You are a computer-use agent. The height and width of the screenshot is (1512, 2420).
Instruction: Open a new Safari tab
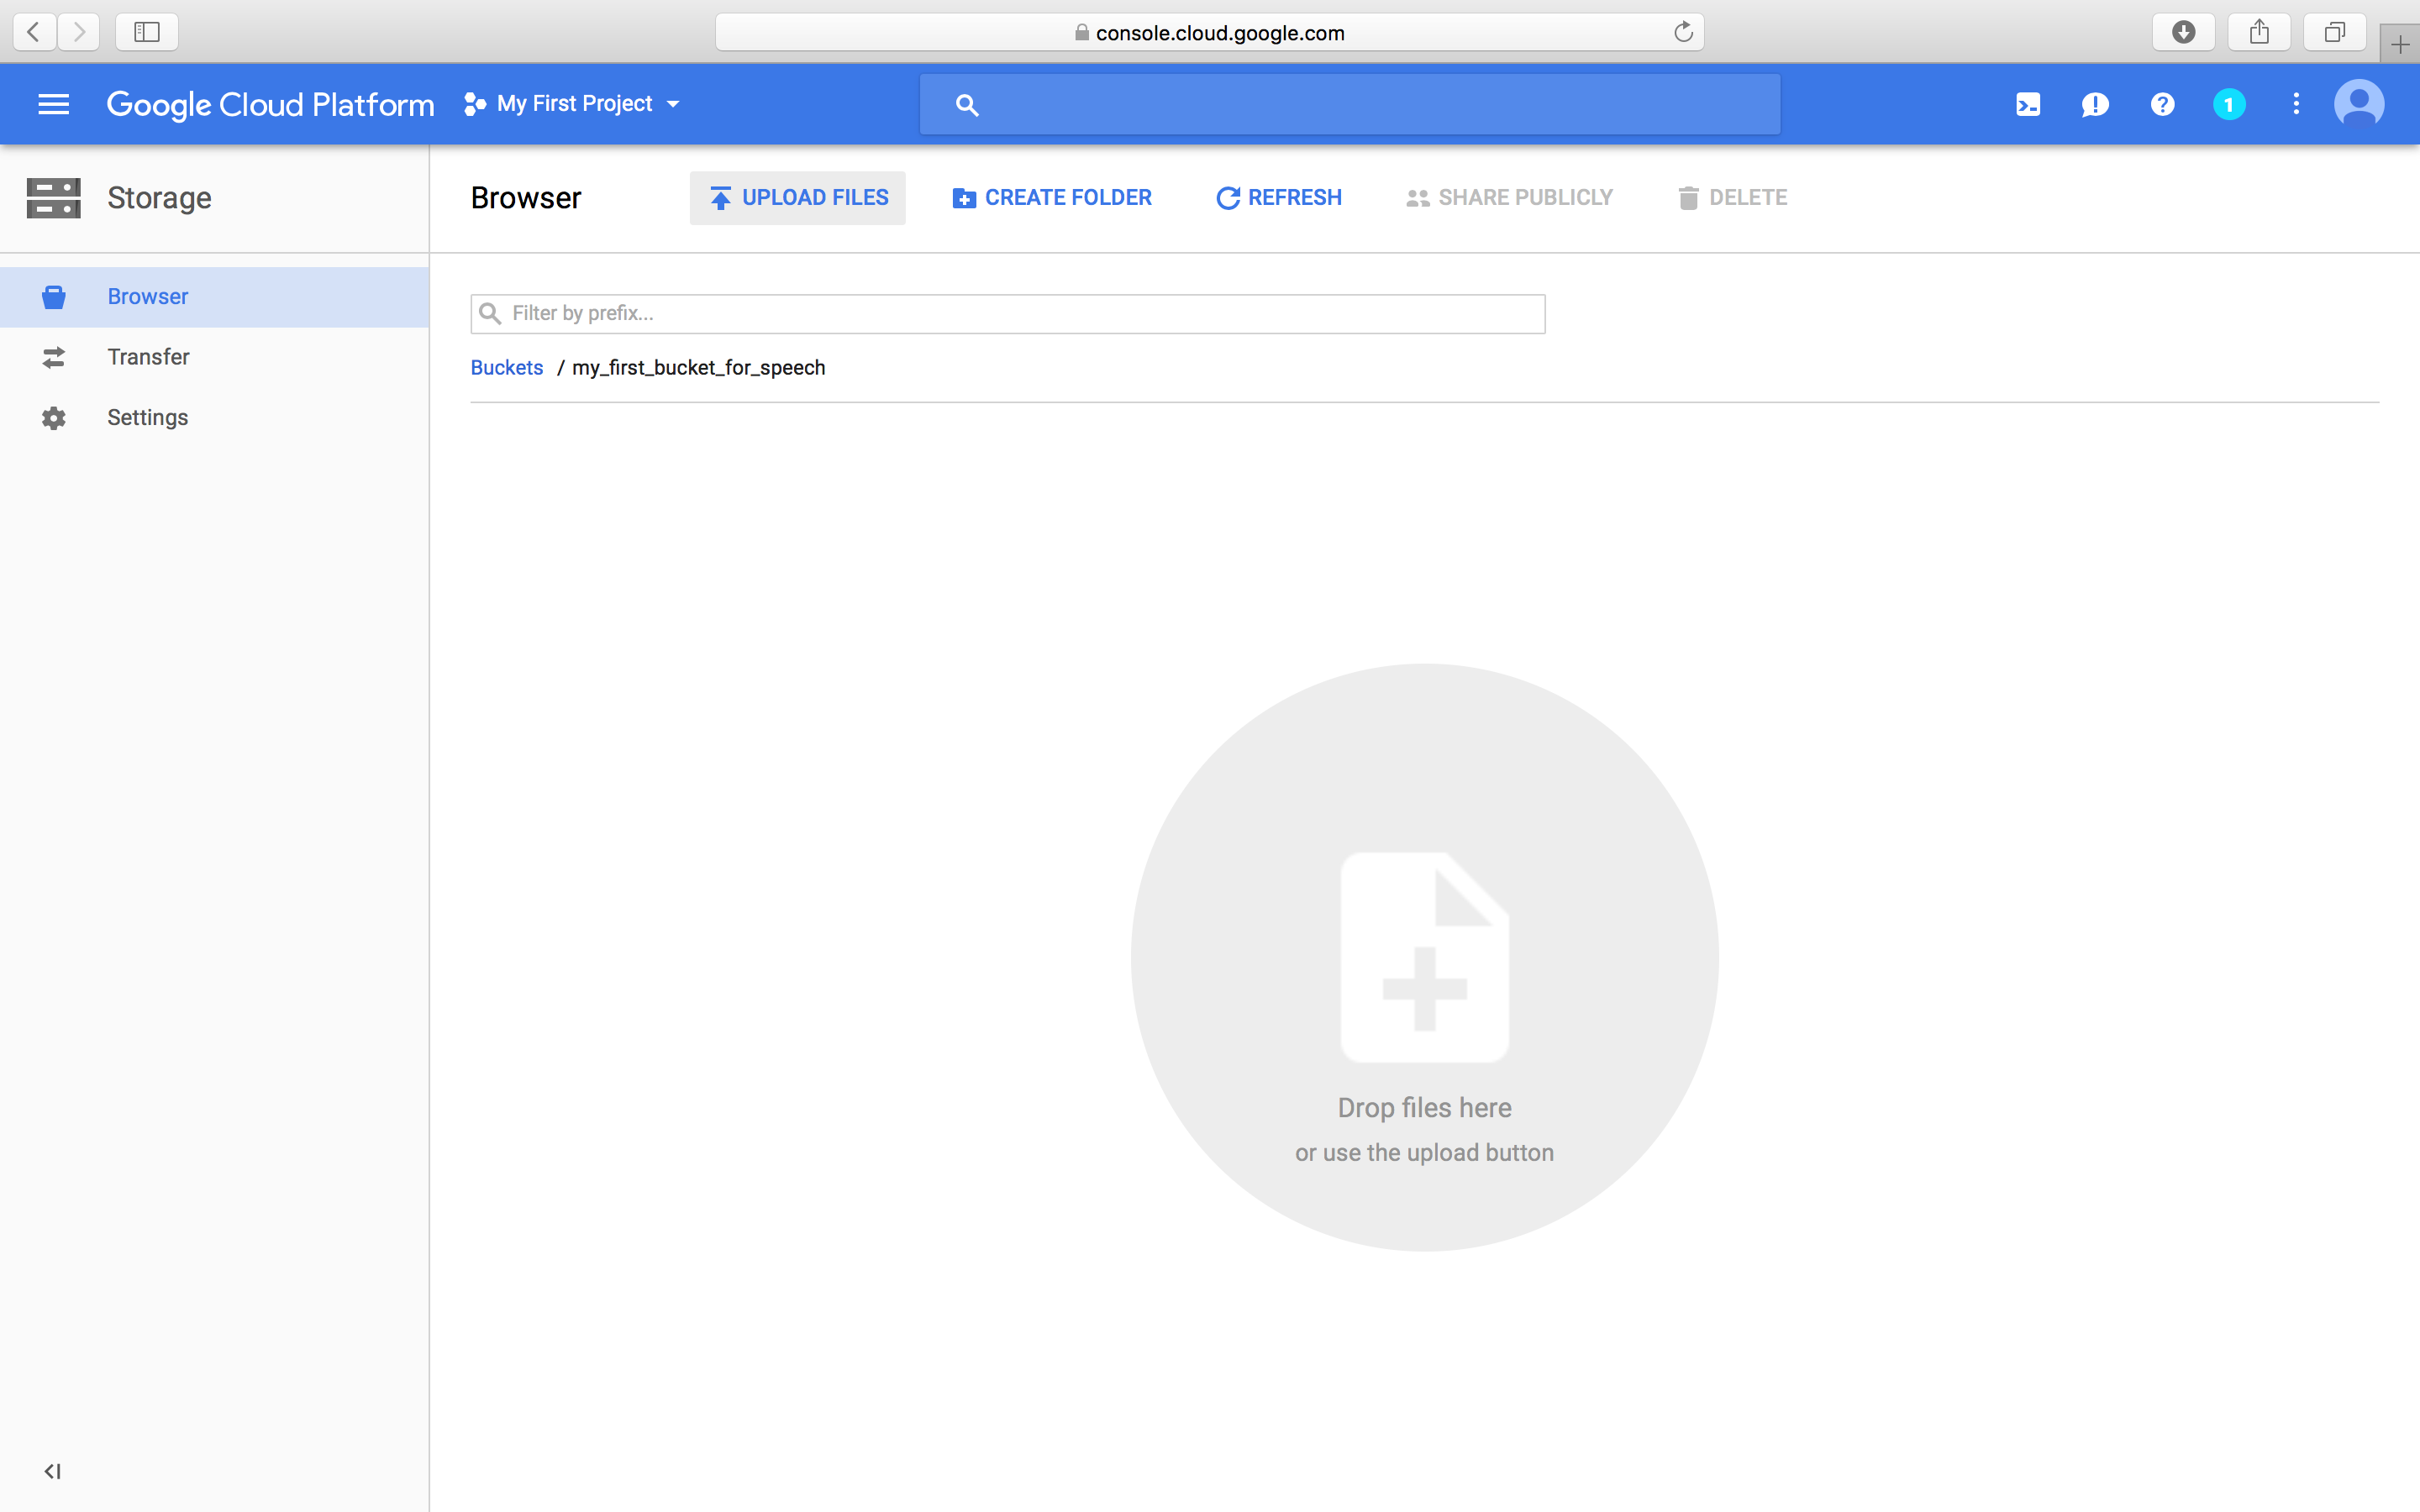(x=2400, y=44)
